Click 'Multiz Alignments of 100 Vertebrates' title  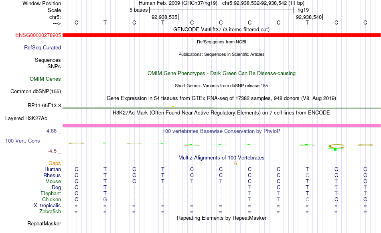[221, 157]
